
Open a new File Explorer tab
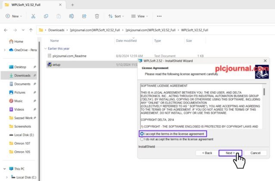[x=72, y=5]
